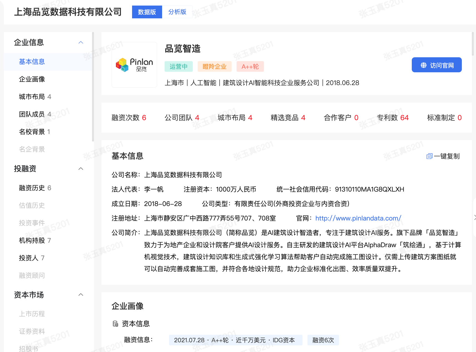
Task: Click the 品览智造 company title
Action: coord(183,49)
